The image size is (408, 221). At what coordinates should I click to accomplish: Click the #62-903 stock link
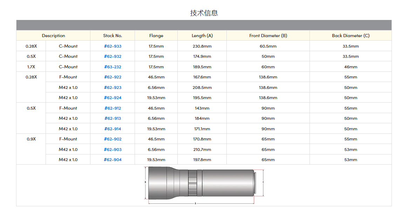(x=113, y=150)
